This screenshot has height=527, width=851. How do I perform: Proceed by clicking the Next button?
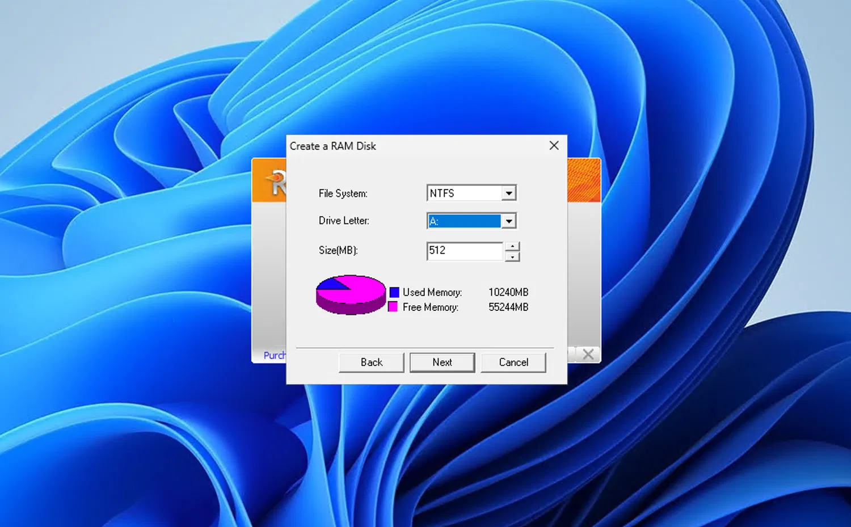[x=443, y=362]
